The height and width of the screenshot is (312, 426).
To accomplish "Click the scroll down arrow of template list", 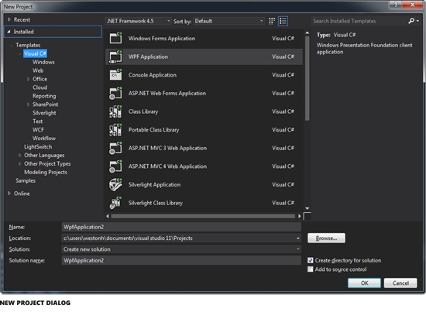I will 307,208.
